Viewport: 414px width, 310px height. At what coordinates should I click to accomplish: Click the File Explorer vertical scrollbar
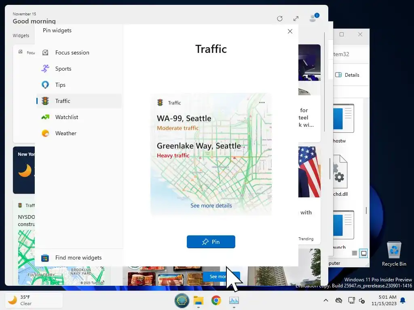point(366,210)
